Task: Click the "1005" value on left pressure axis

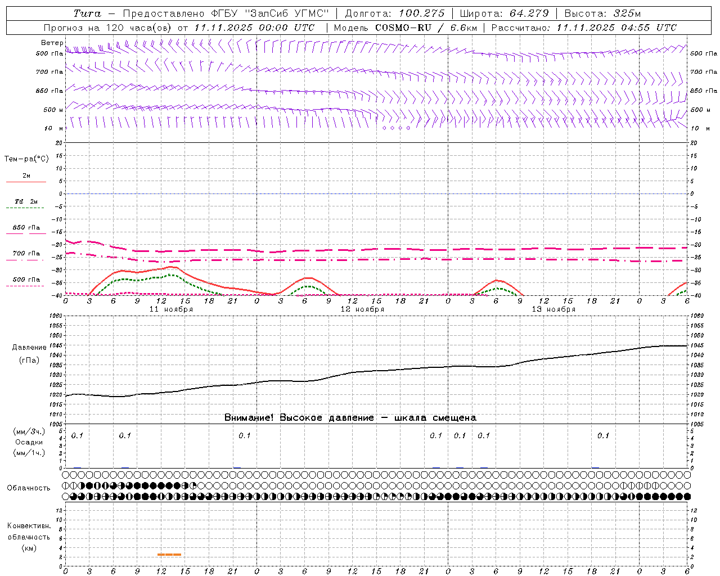Action: point(55,424)
